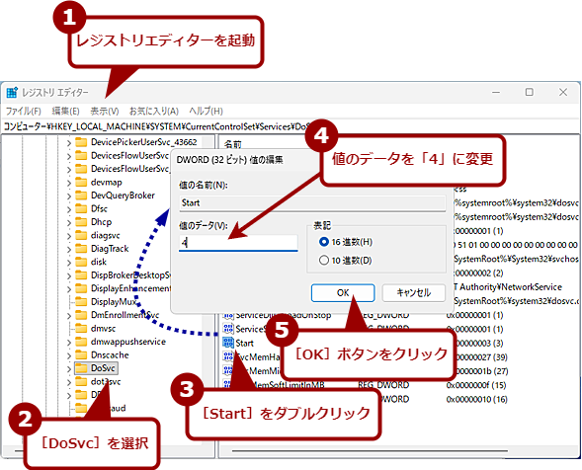Open the 表示(V) menu
This screenshot has width=582, height=470.
(x=105, y=111)
